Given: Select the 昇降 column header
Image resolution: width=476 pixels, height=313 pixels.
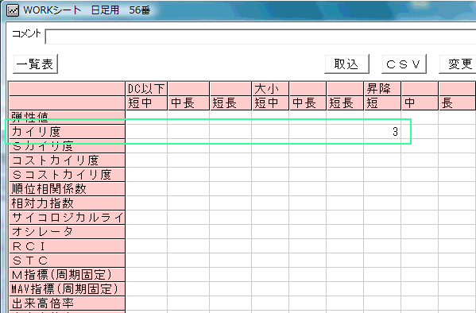Looking at the screenshot, I should tap(382, 89).
